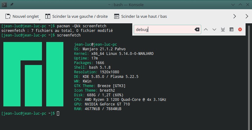This screenshot has width=252, height=130.
Task: Click the 'OS: Manjaro 21.1.2 Pahvo' line
Action: [100, 49]
